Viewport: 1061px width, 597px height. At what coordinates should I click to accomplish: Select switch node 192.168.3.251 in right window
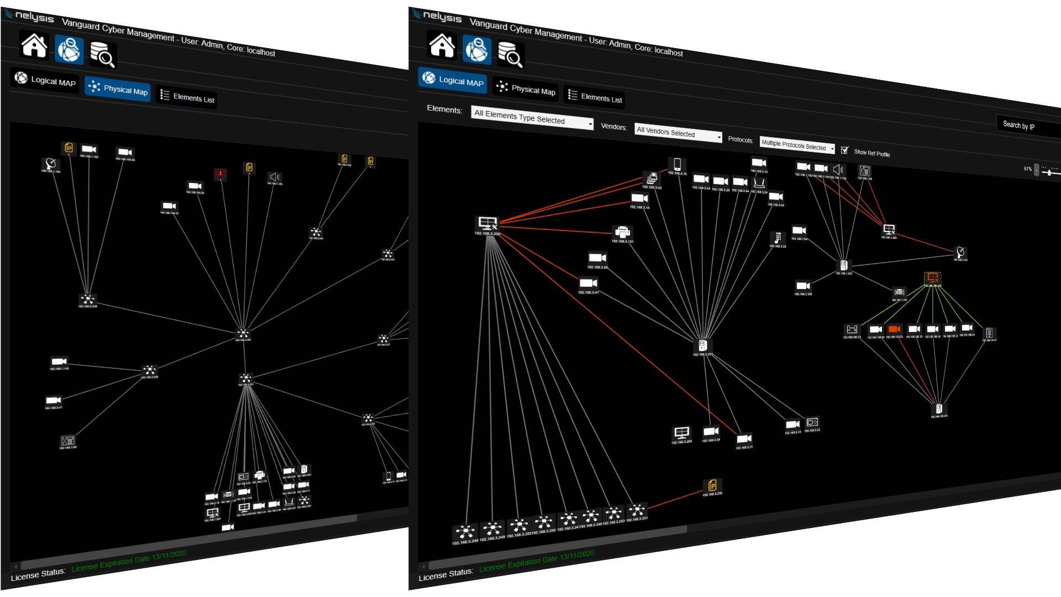pos(637,512)
